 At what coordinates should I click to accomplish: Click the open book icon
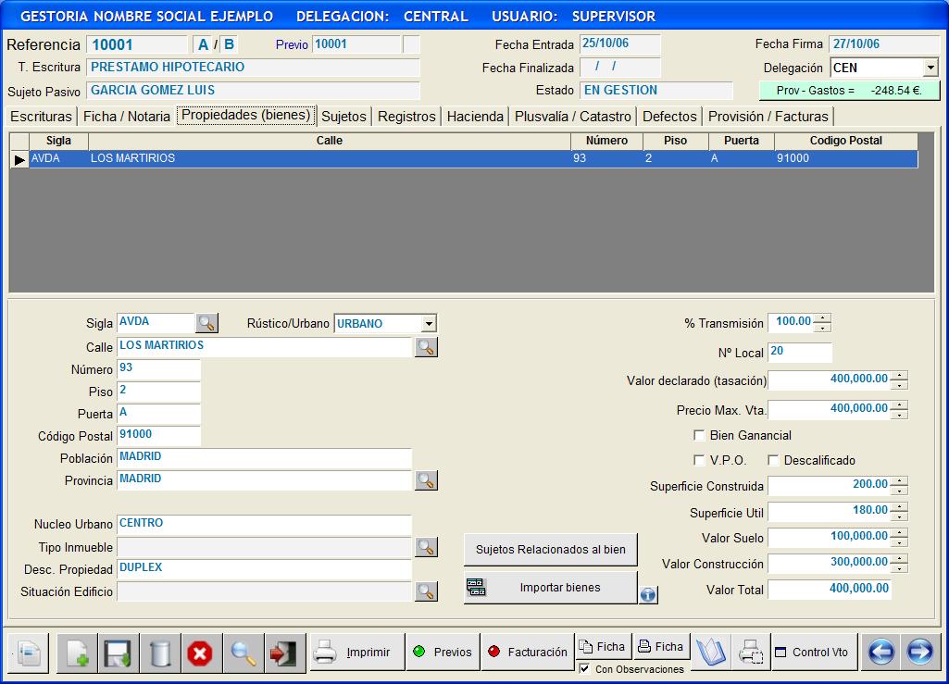click(710, 653)
